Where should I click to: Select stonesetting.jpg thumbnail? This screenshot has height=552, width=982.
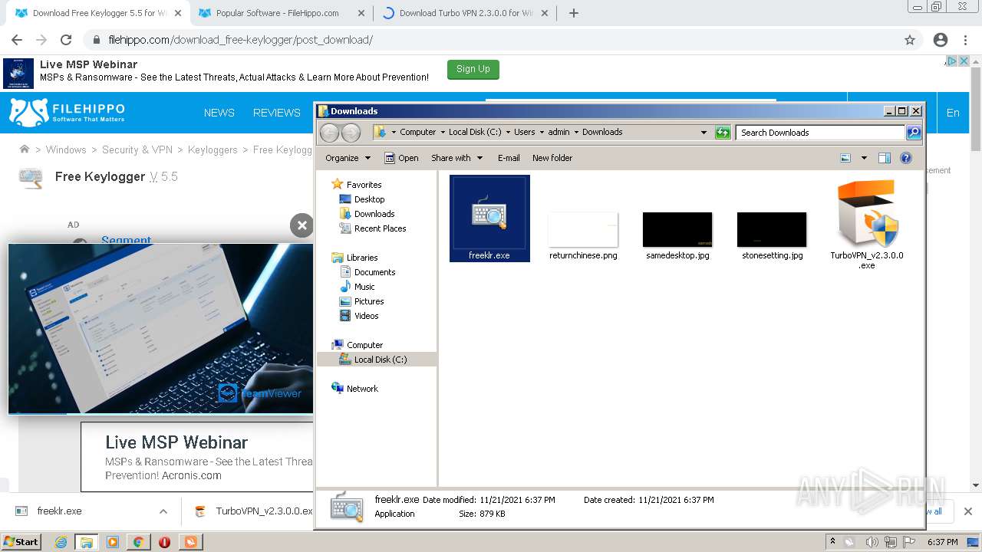tap(772, 230)
